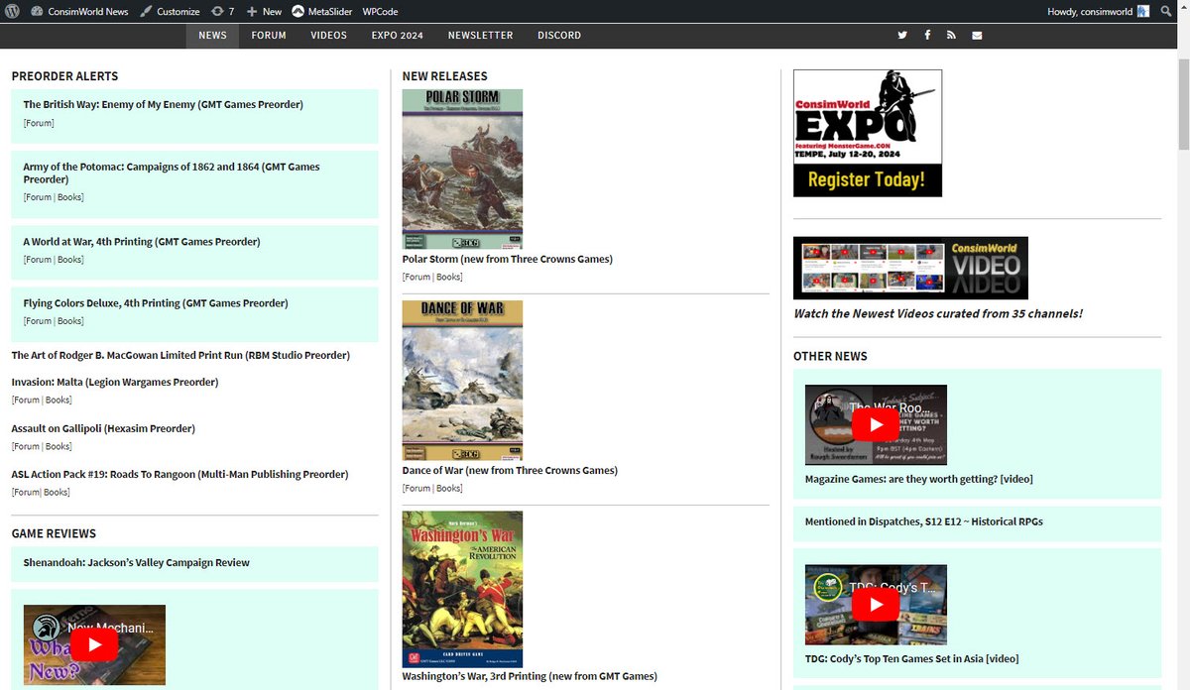Viewport: 1190px width, 690px height.
Task: Click the Dance of War cover image
Action: click(x=462, y=381)
